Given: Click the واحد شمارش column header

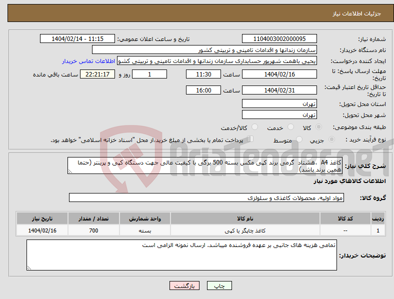Looking at the screenshot, I should click(x=144, y=218).
